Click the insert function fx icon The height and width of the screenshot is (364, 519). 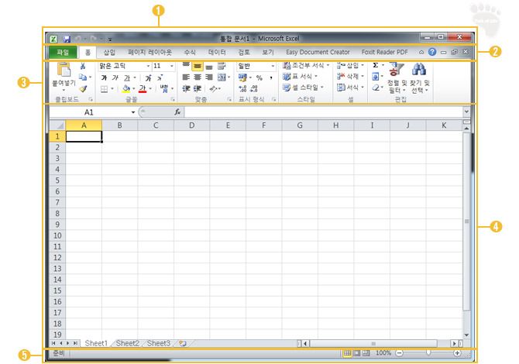(177, 112)
